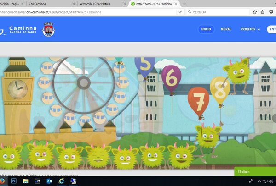Reload the page from the address bar

tap(181, 12)
